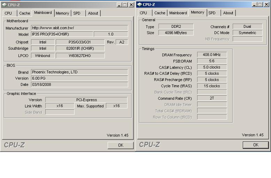Click the Channels # field Dual
The height and width of the screenshot is (178, 271).
248,26
